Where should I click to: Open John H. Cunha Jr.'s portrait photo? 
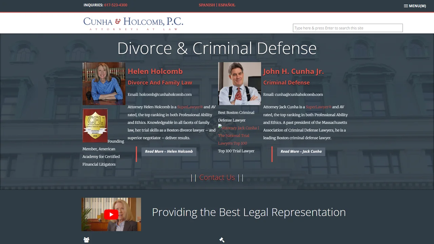coord(239,83)
